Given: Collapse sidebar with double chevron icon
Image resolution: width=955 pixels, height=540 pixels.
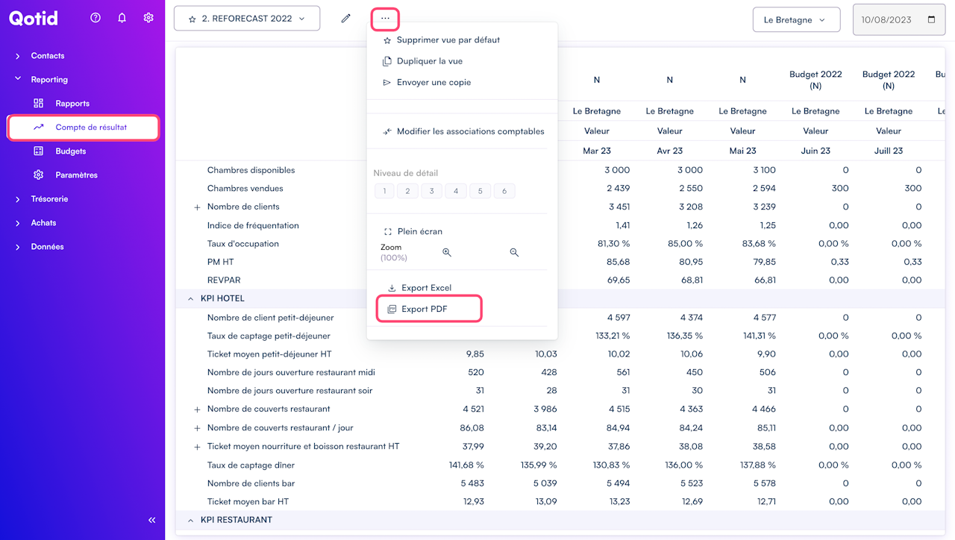Looking at the screenshot, I should (152, 520).
